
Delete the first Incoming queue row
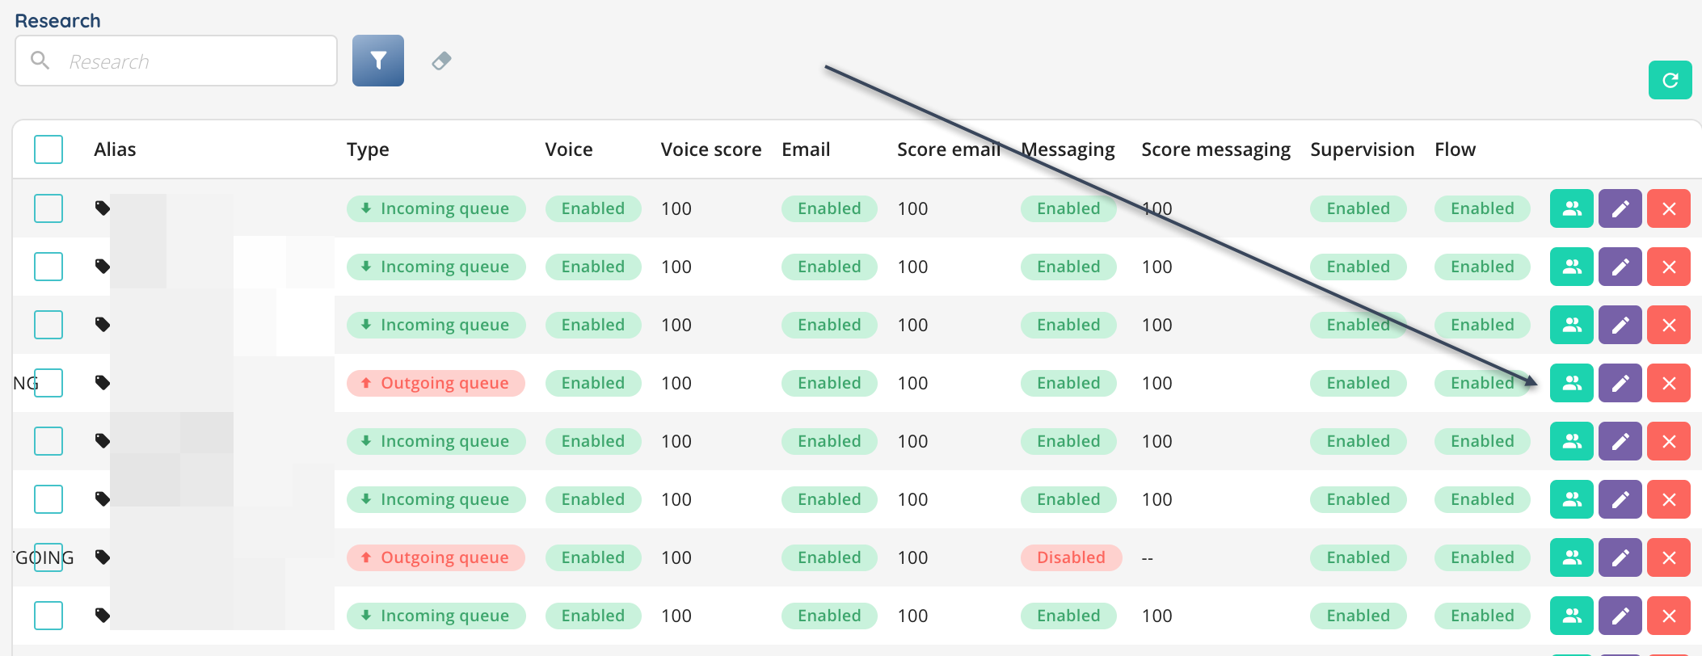(1668, 208)
